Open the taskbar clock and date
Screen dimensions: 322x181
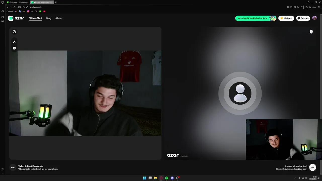313,178
